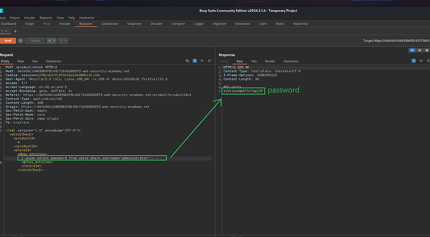Screen dimensions: 430x237
Task: Toggle the \n newline display in Response panel
Action: coord(421,61)
